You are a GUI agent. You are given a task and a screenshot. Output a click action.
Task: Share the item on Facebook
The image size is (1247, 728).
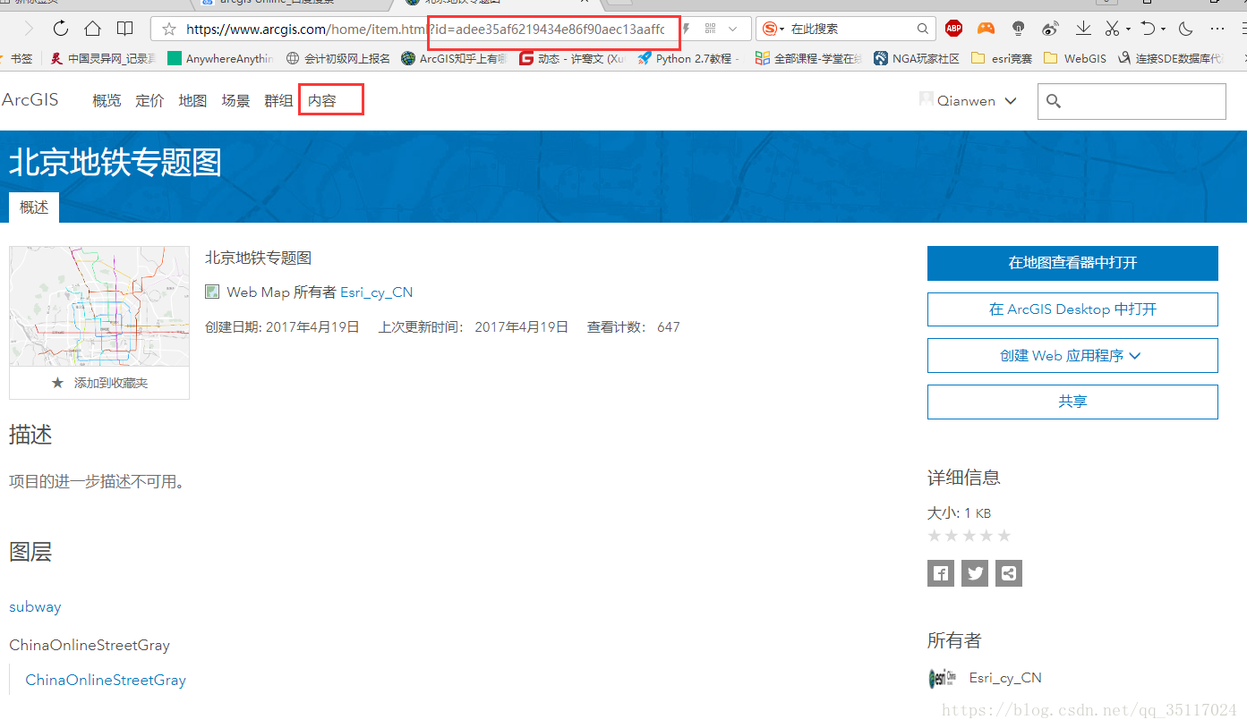coord(941,573)
